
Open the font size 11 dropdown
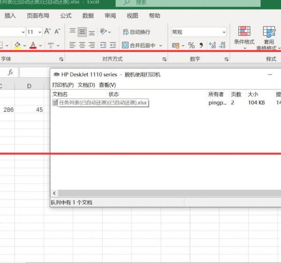[40, 32]
